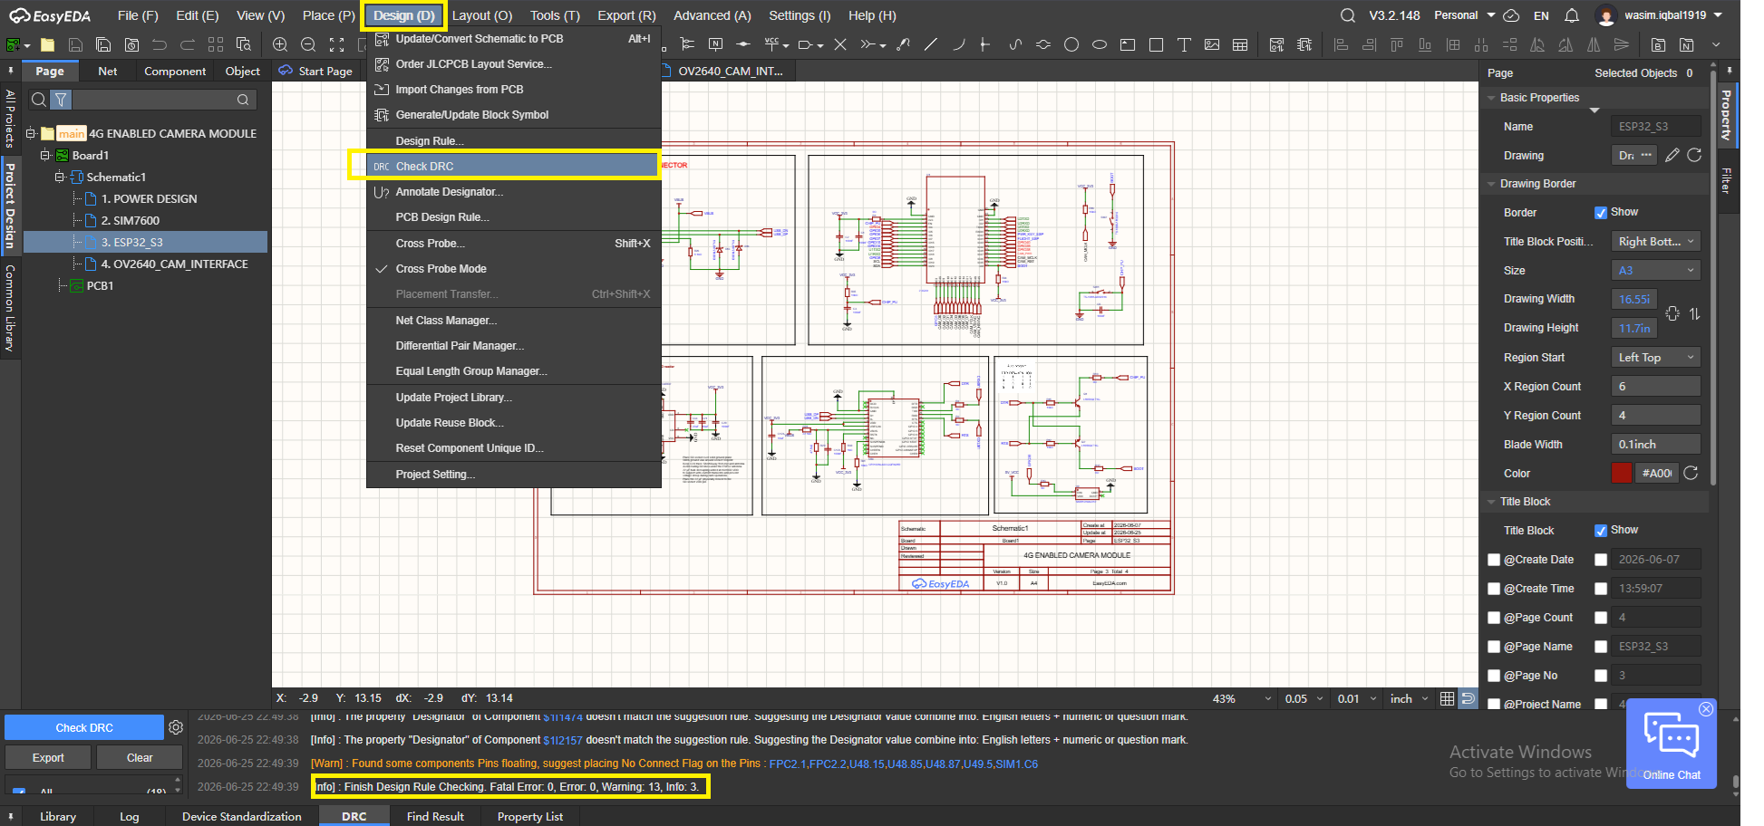Toggle the tree filter funnel icon
Screen dimensions: 1764x826
point(61,100)
